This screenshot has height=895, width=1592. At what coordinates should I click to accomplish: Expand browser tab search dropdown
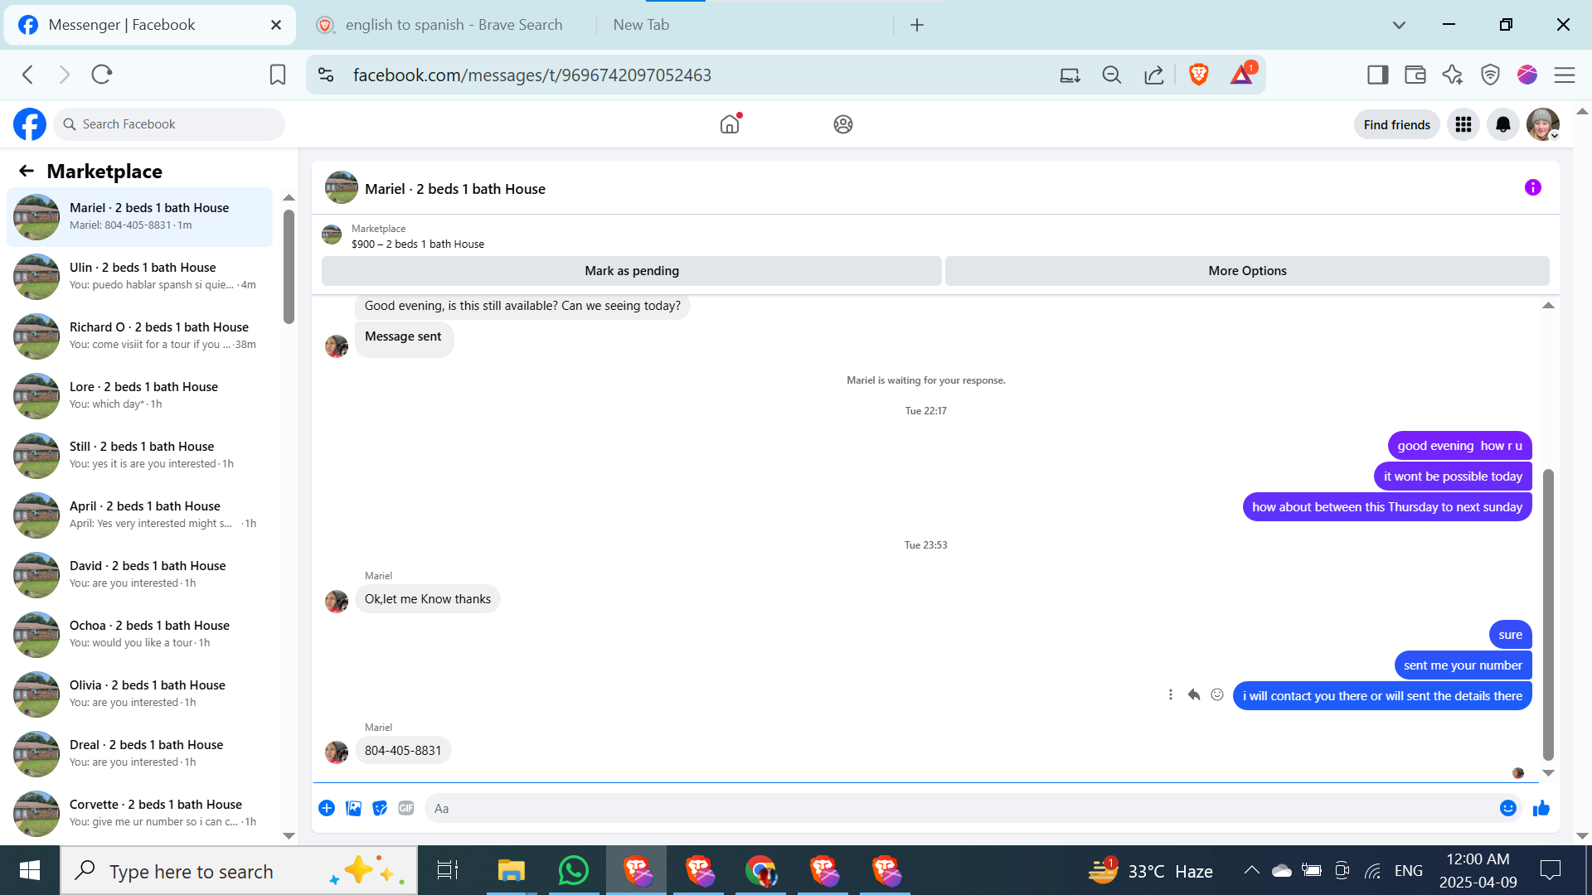click(1399, 25)
